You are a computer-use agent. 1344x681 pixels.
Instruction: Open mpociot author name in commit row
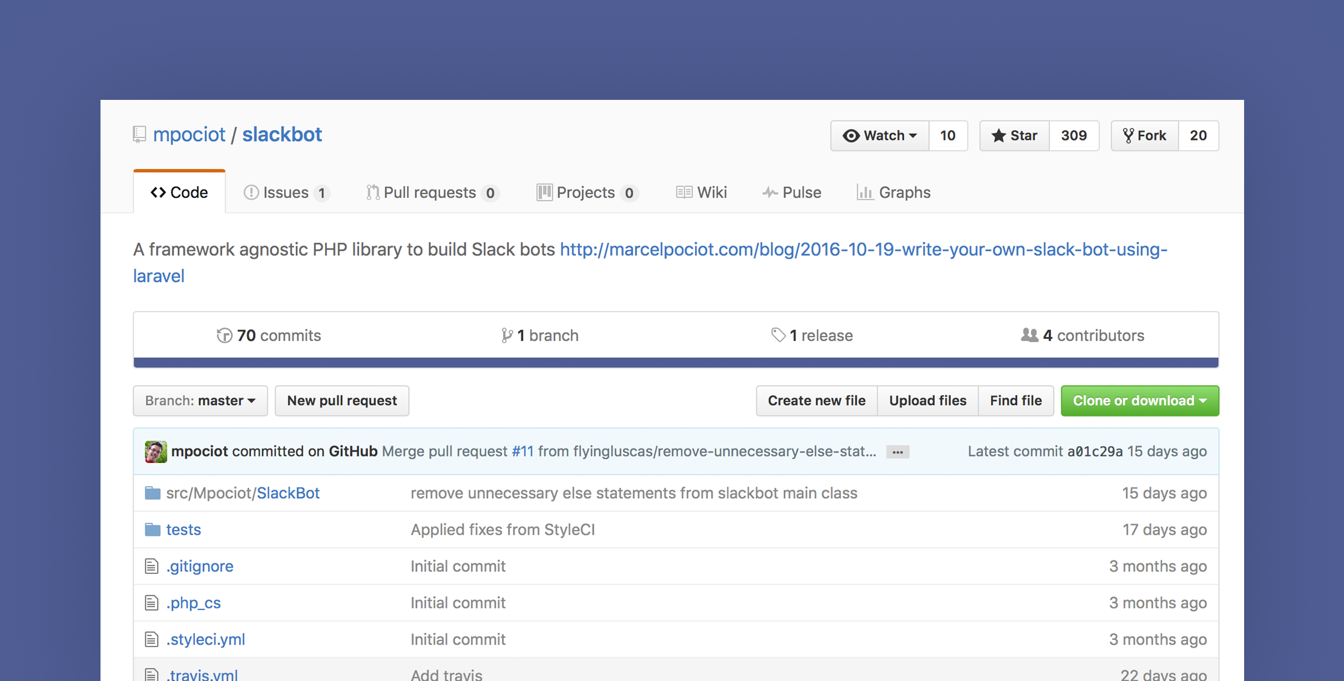tap(200, 452)
